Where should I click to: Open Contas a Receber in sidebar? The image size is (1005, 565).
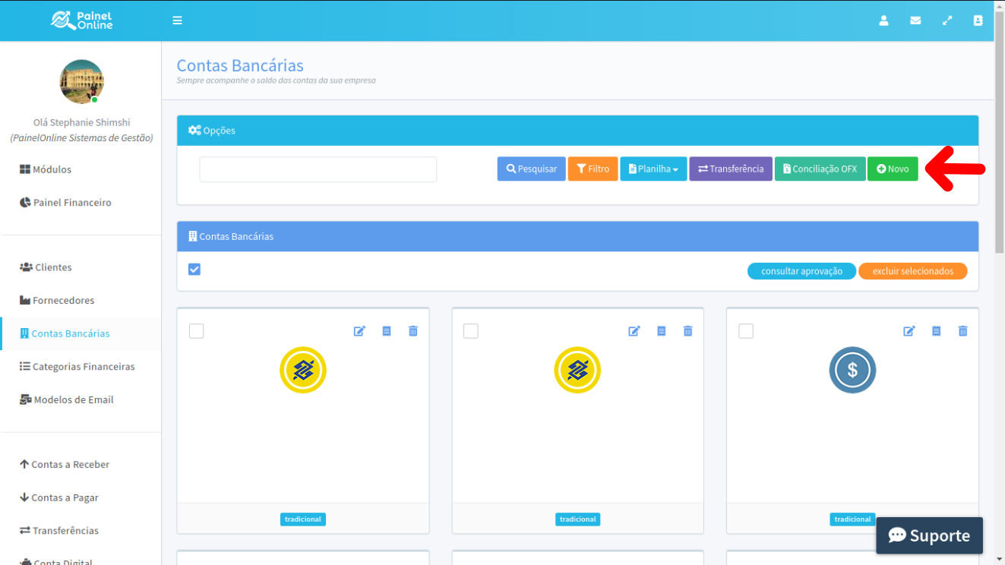click(65, 465)
